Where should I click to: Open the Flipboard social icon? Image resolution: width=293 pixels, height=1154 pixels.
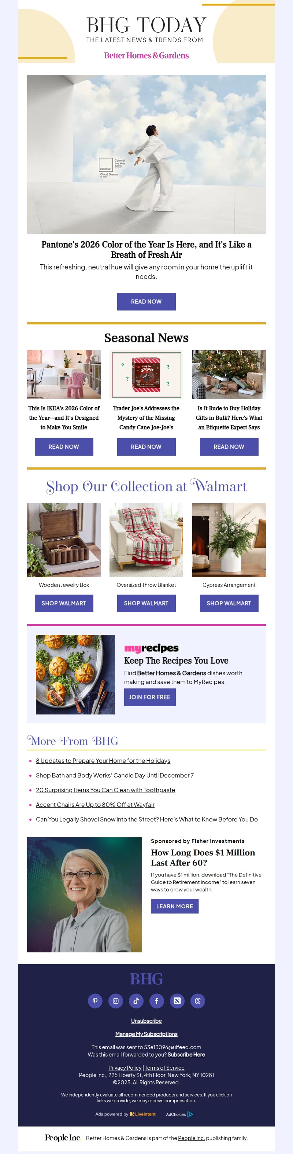[177, 1001]
